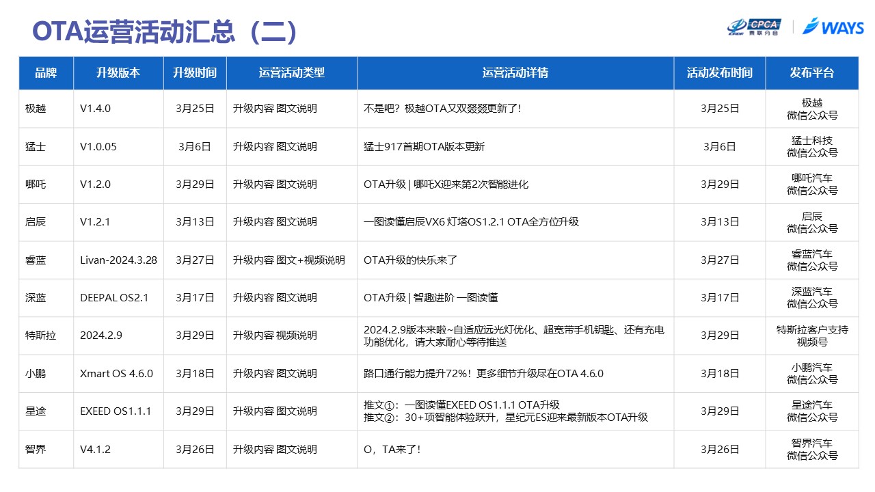Click platform cell 星途汽车 微信公众号
This screenshot has height=492, width=875.
812,411
